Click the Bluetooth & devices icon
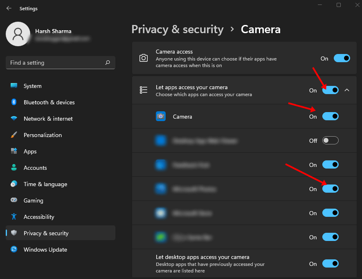 [14, 102]
